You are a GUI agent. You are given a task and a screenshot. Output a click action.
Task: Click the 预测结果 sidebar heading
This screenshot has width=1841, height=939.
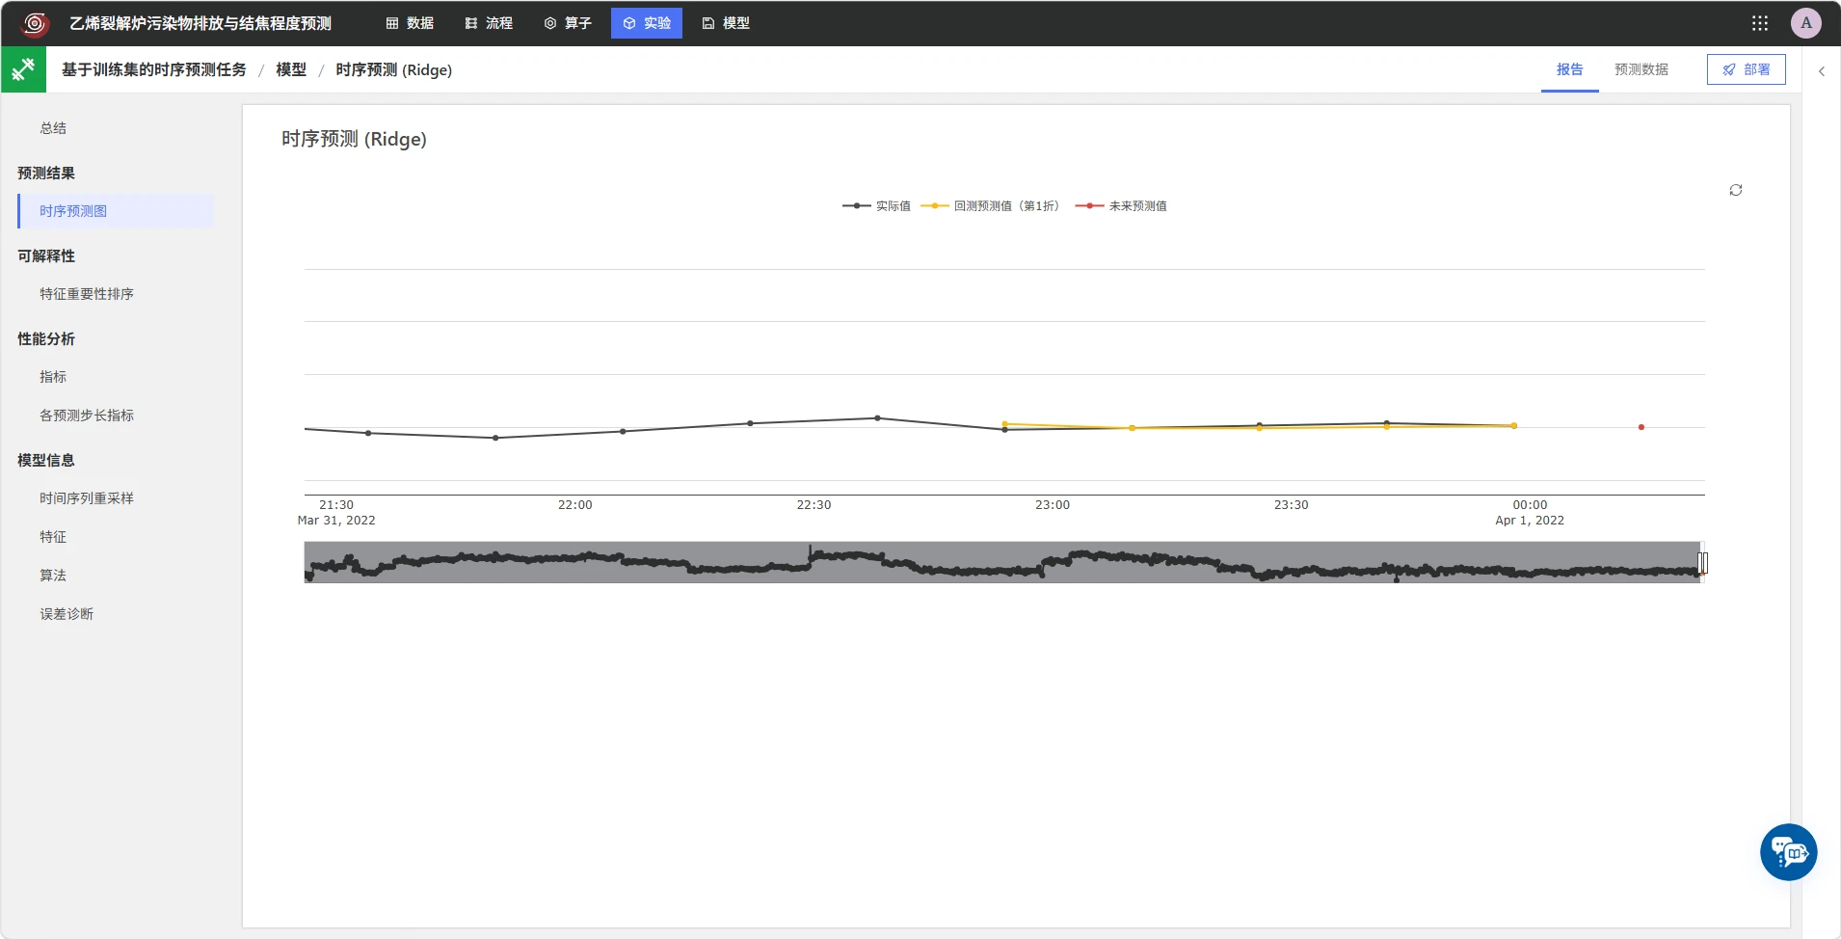pyautogui.click(x=46, y=173)
